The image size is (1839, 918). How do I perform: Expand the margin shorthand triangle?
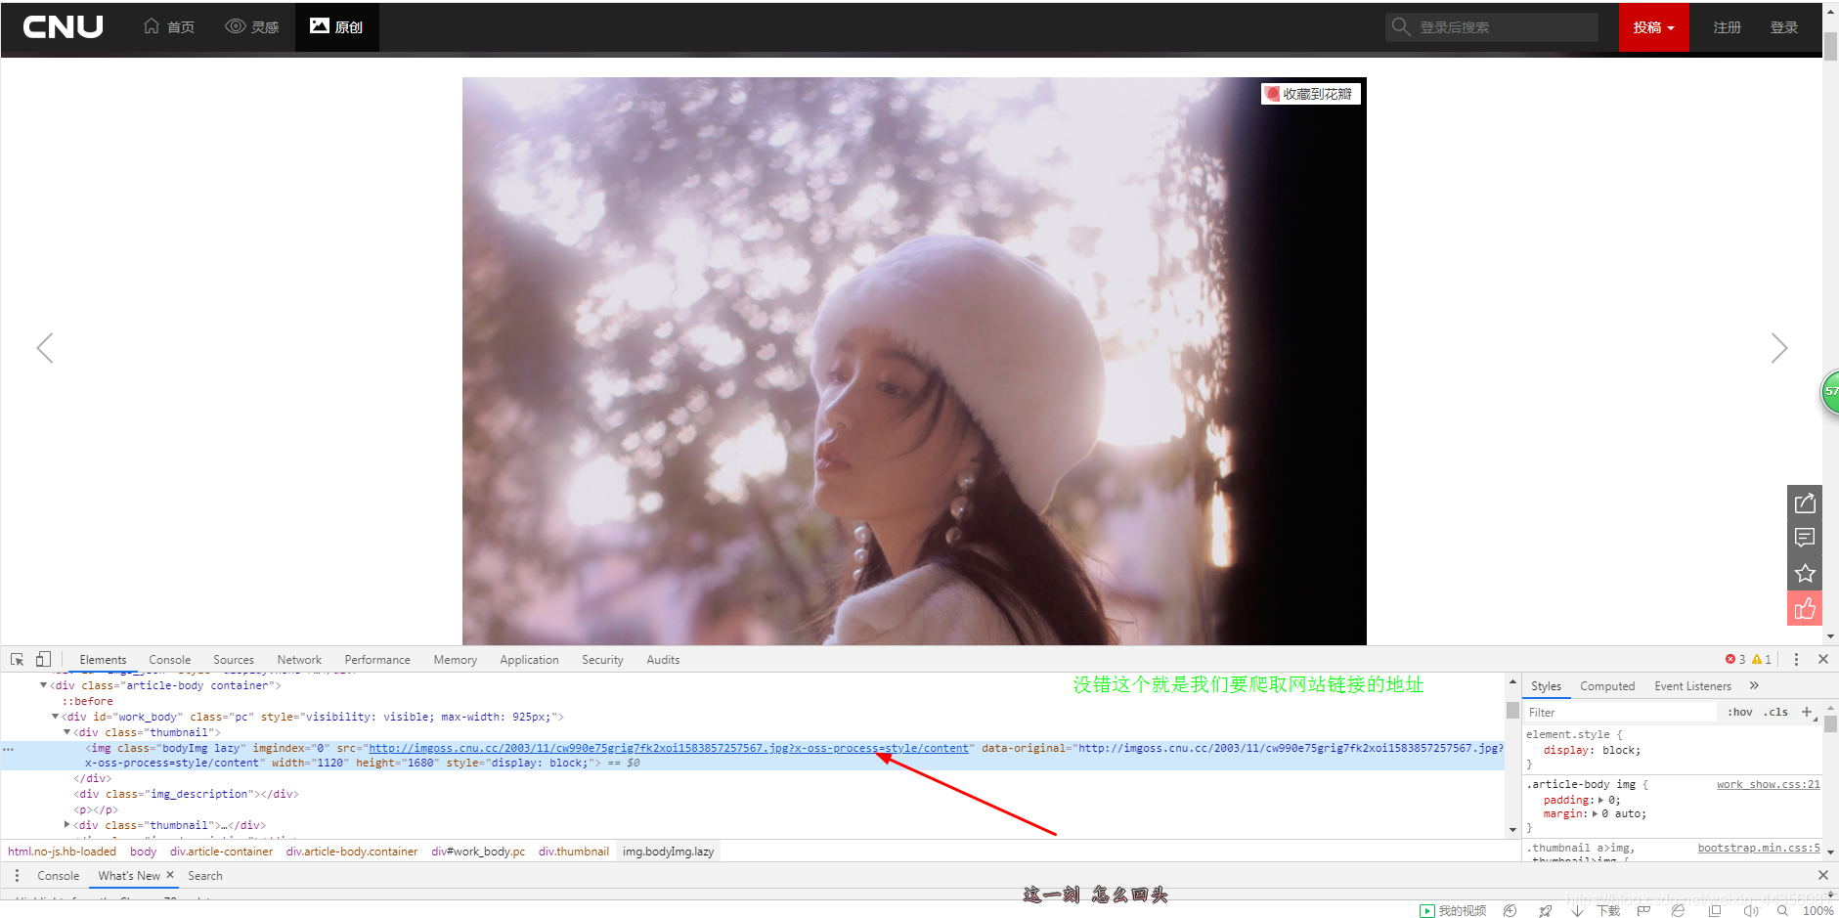(1595, 813)
